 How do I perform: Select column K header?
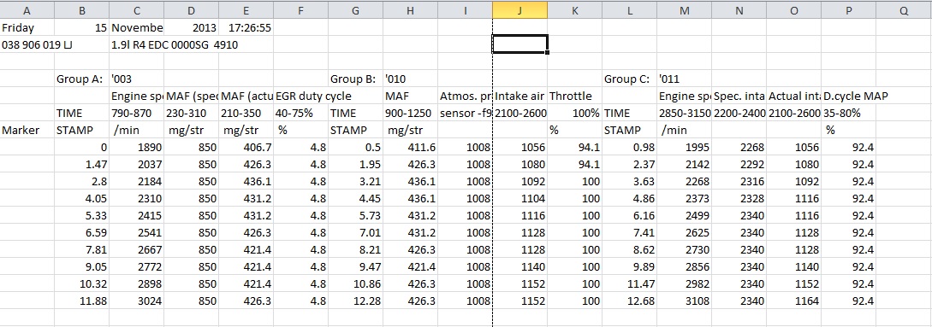coord(575,9)
